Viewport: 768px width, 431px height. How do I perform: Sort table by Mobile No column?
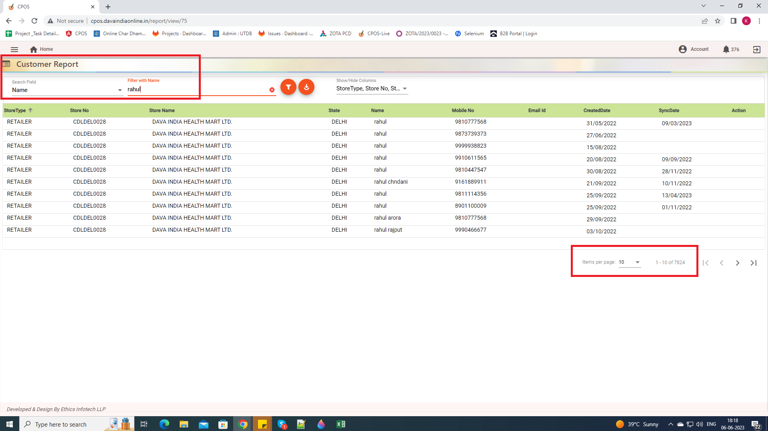[463, 111]
